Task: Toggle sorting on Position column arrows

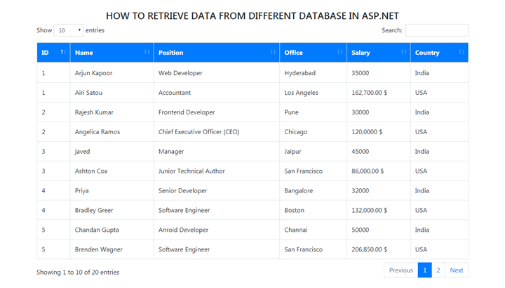Action: [273, 52]
